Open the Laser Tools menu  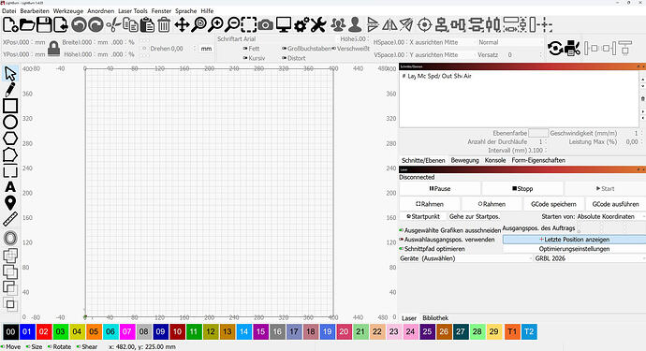133,10
